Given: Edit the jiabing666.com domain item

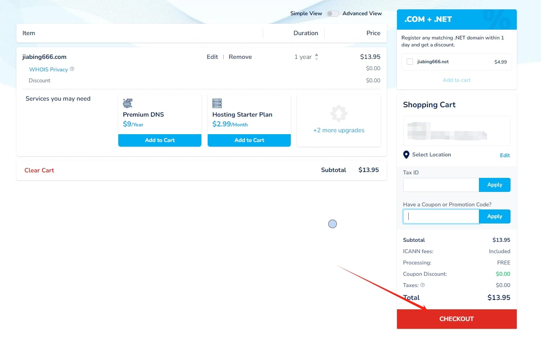Looking at the screenshot, I should 212,57.
